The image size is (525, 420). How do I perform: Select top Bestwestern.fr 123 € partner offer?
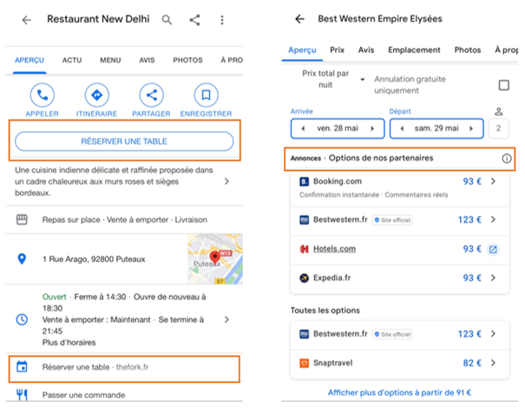(400, 220)
